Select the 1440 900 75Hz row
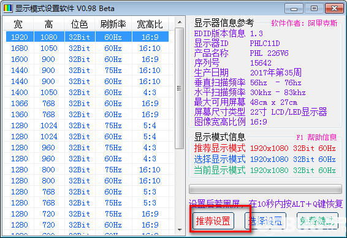This screenshot has height=238, width=347. [87, 70]
